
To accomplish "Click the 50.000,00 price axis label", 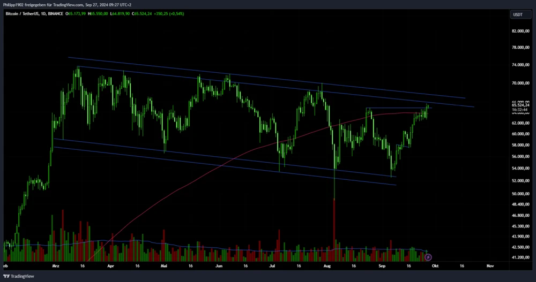I will click(x=520, y=194).
